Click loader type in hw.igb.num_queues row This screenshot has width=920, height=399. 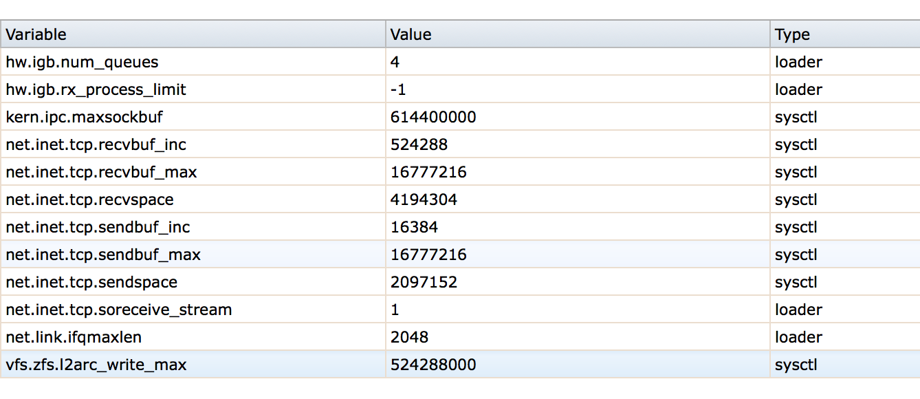[x=798, y=62]
